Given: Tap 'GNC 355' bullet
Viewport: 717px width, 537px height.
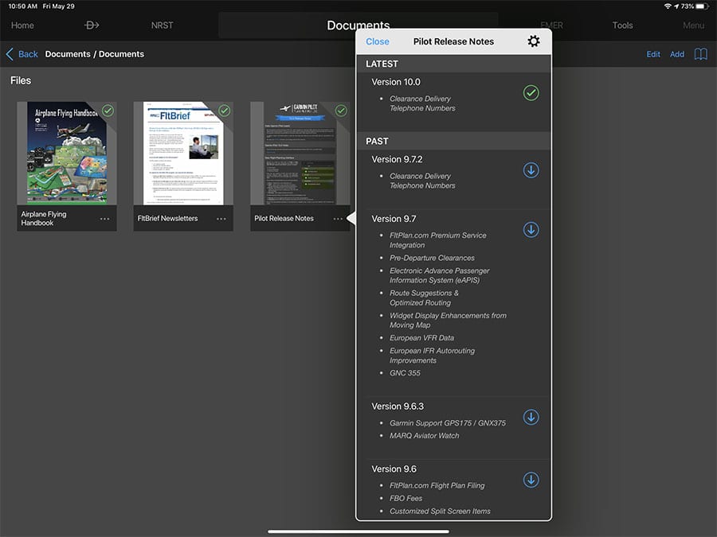Looking at the screenshot, I should (x=405, y=373).
